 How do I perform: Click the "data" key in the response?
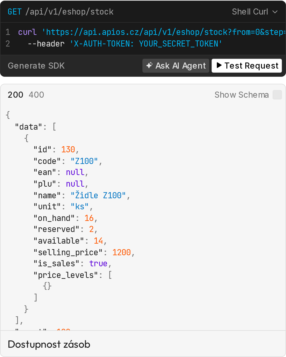coord(29,127)
